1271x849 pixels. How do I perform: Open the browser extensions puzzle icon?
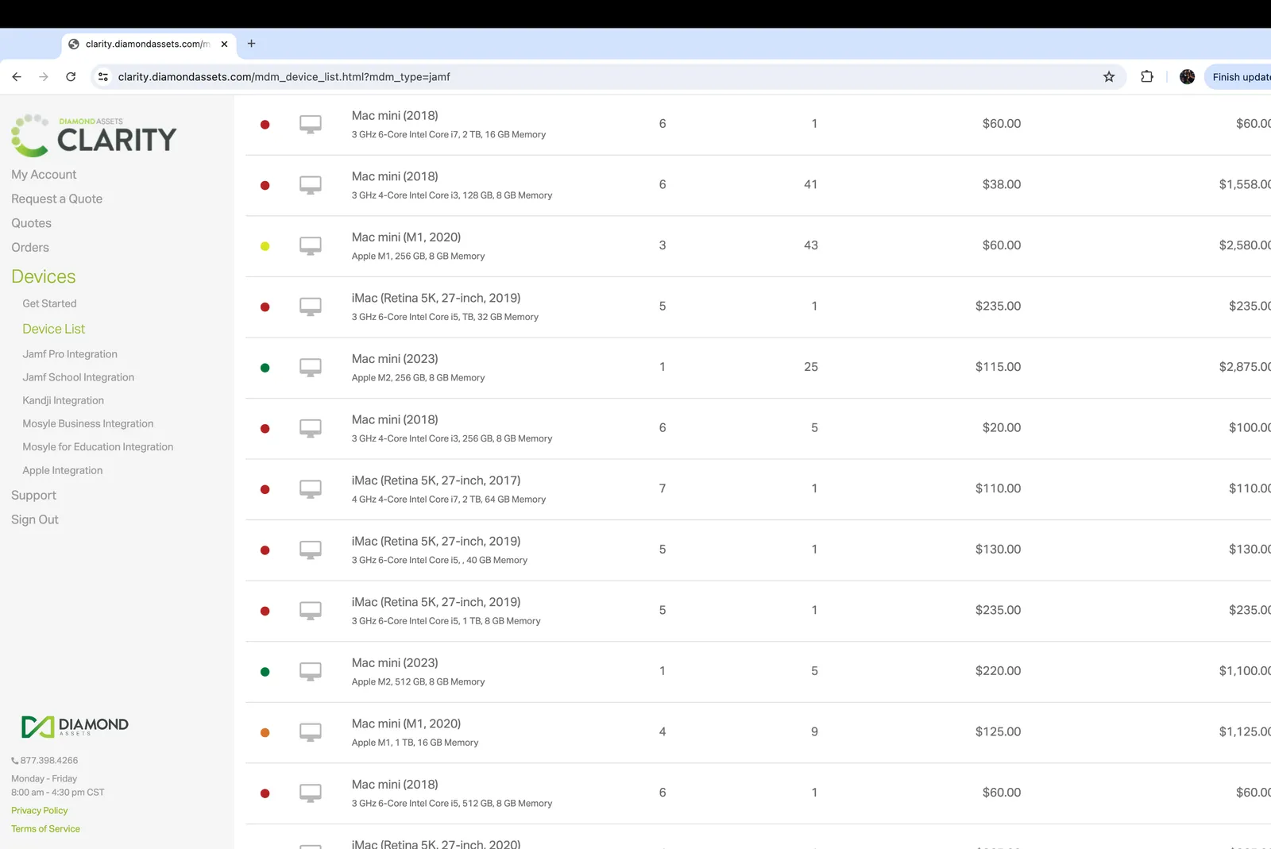tap(1146, 77)
